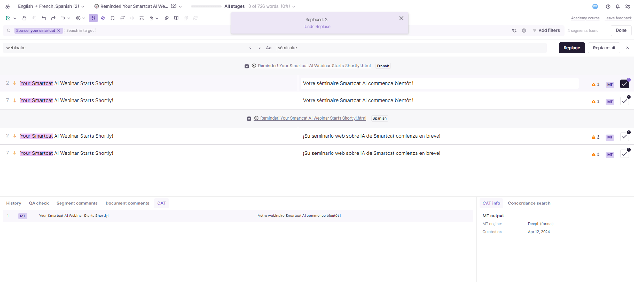The image size is (634, 282).
Task: Switch to Concordance search tab
Action: tap(529, 203)
